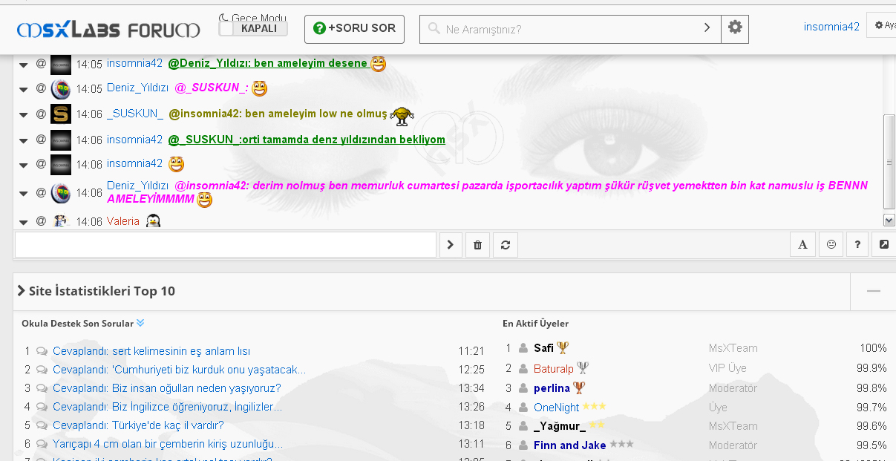Click the trash icon to clear chat
The image size is (896, 461).
477,245
